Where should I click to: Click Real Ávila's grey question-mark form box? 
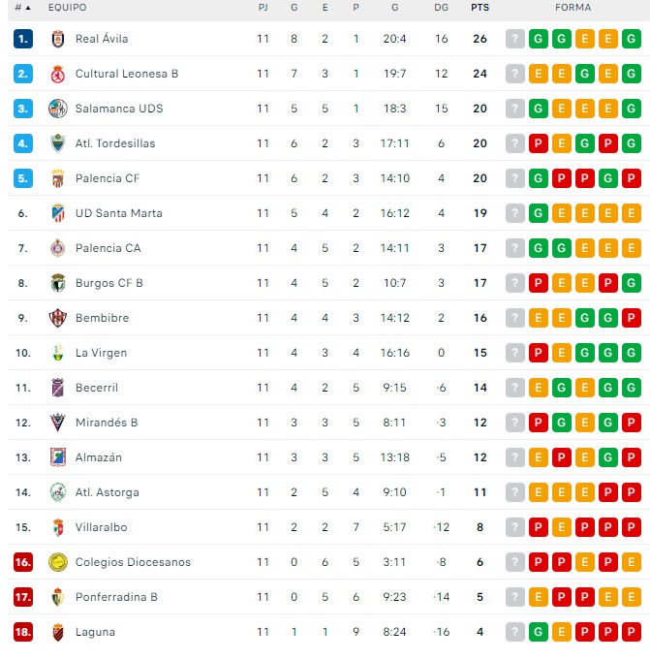[x=515, y=39]
